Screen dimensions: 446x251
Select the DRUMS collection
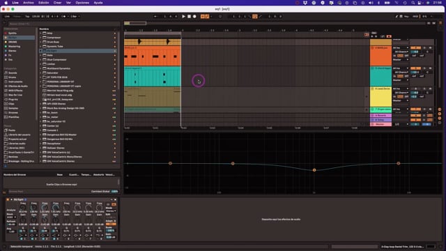[x=13, y=42]
